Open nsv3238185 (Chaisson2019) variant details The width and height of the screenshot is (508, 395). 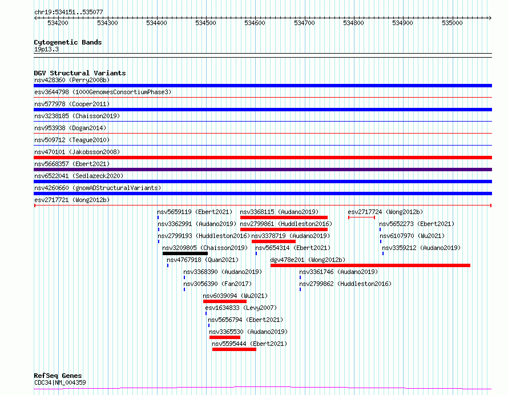coord(77,116)
